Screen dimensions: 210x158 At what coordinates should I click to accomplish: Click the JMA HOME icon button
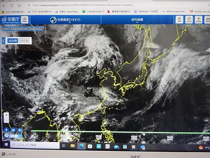tap(25, 20)
